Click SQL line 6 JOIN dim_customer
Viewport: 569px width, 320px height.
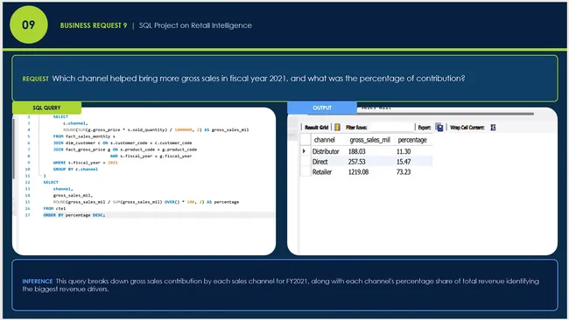123,143
